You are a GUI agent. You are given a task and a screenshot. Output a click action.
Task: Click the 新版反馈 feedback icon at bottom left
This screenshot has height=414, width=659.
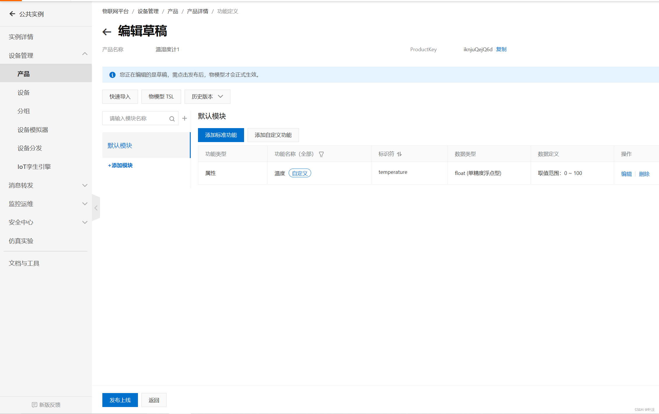[x=35, y=404]
